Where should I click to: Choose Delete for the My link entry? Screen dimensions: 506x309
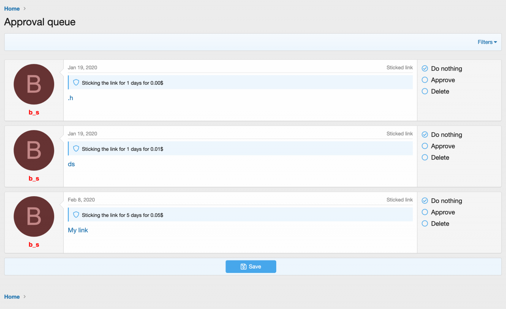pyautogui.click(x=425, y=224)
